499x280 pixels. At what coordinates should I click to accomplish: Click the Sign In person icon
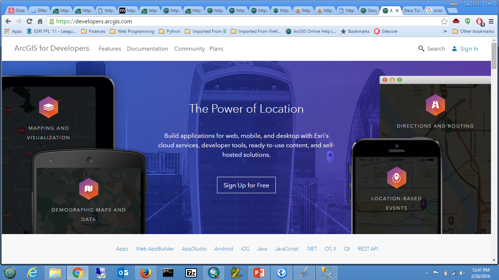(x=454, y=48)
